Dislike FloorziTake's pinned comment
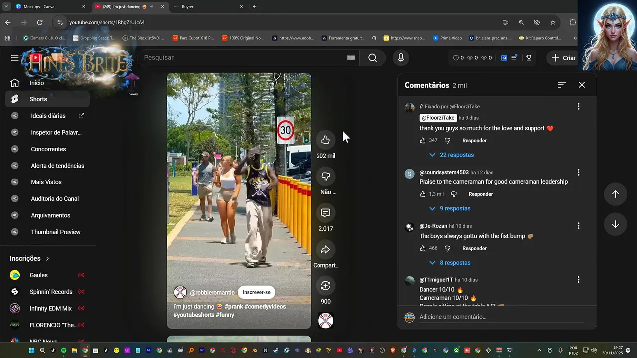The image size is (637, 358). (x=447, y=141)
